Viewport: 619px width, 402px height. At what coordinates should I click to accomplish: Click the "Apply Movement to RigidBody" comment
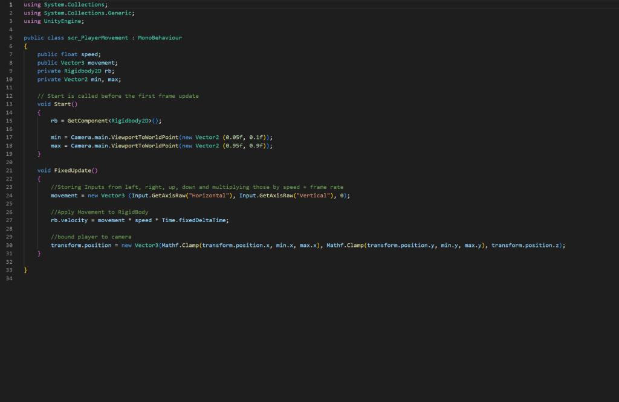coord(100,212)
